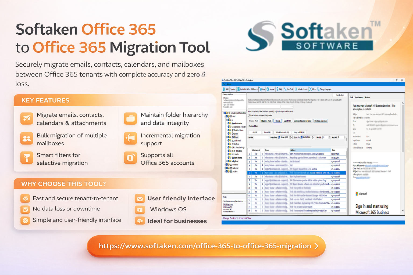The height and width of the screenshot is (275, 413).
Task: Click the Hide toolbar button
Action: pyautogui.click(x=340, y=95)
